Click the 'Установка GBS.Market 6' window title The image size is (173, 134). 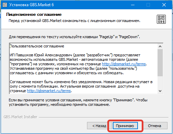31,5
